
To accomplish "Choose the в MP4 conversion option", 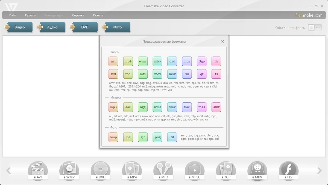I will pyautogui.click(x=132, y=171).
